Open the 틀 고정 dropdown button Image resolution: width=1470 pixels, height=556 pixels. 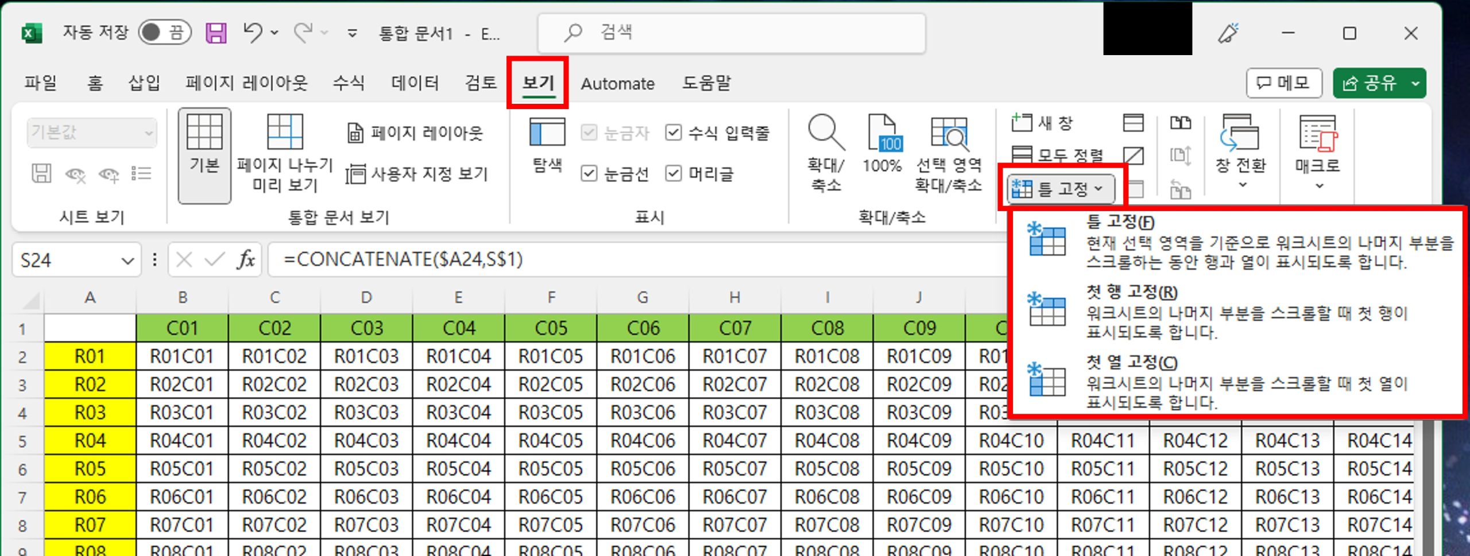pos(1062,188)
